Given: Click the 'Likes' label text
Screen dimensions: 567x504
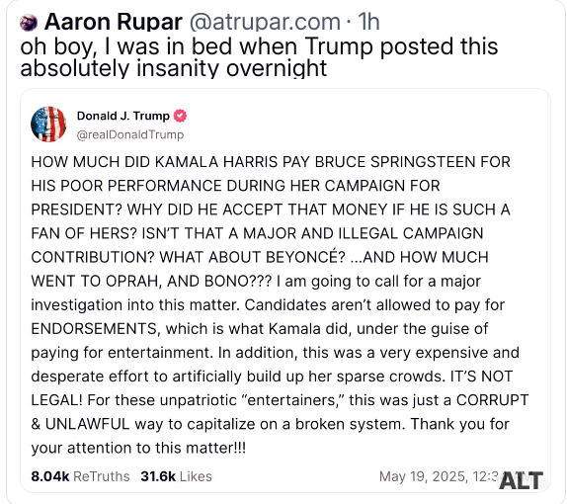Looking at the screenshot, I should pyautogui.click(x=196, y=476).
